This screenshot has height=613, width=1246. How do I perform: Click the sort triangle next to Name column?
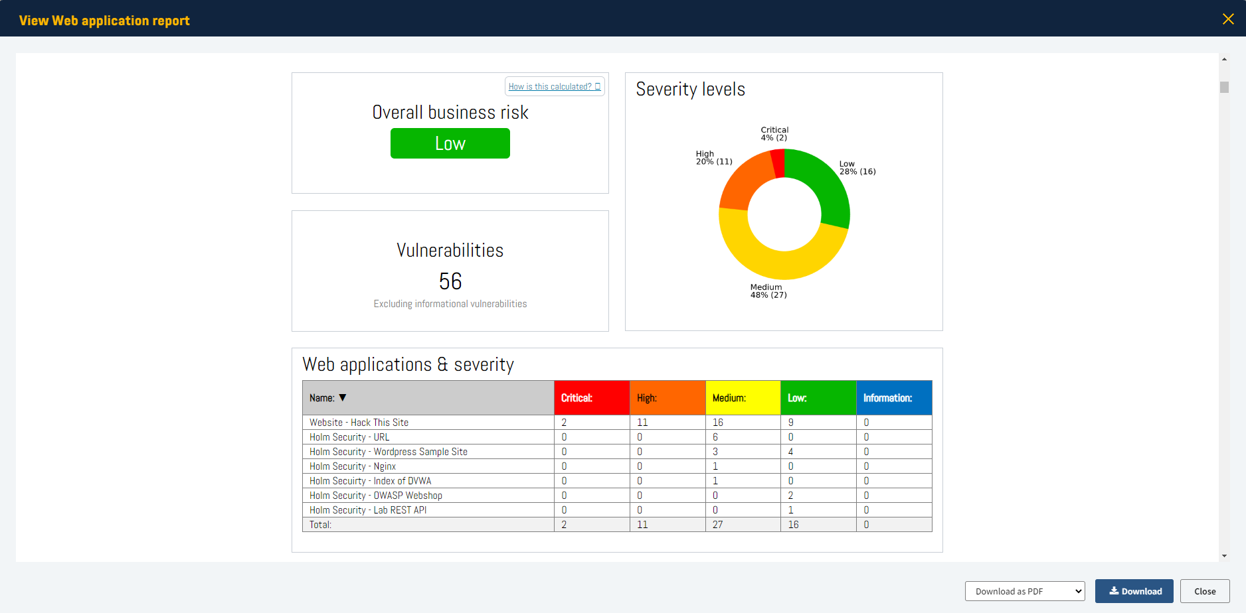pos(343,397)
